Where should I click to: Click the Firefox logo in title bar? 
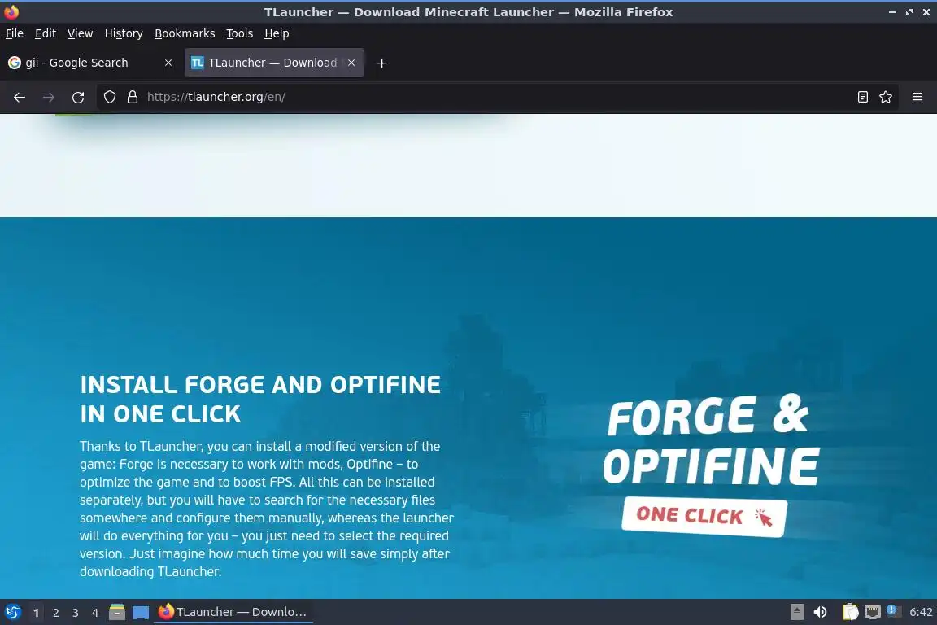11,12
